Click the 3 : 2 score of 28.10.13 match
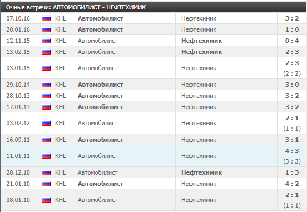Viewport: 307px width, 212px height. click(292, 96)
